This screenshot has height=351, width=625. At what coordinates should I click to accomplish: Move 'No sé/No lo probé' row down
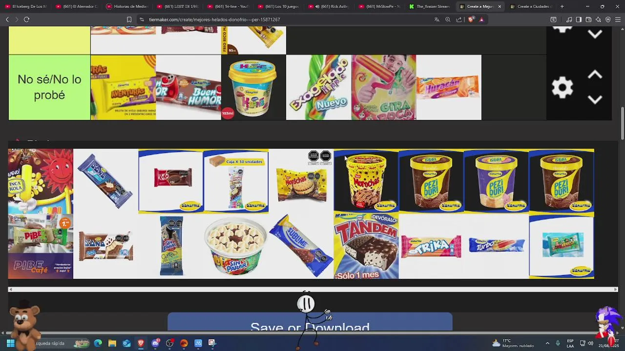click(x=595, y=99)
